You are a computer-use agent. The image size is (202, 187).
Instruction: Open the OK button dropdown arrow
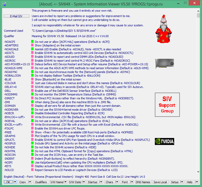click(x=15, y=182)
